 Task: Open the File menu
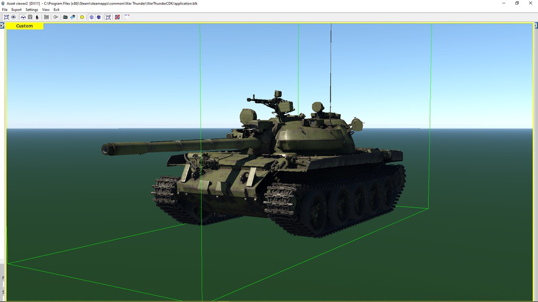[x=5, y=10]
